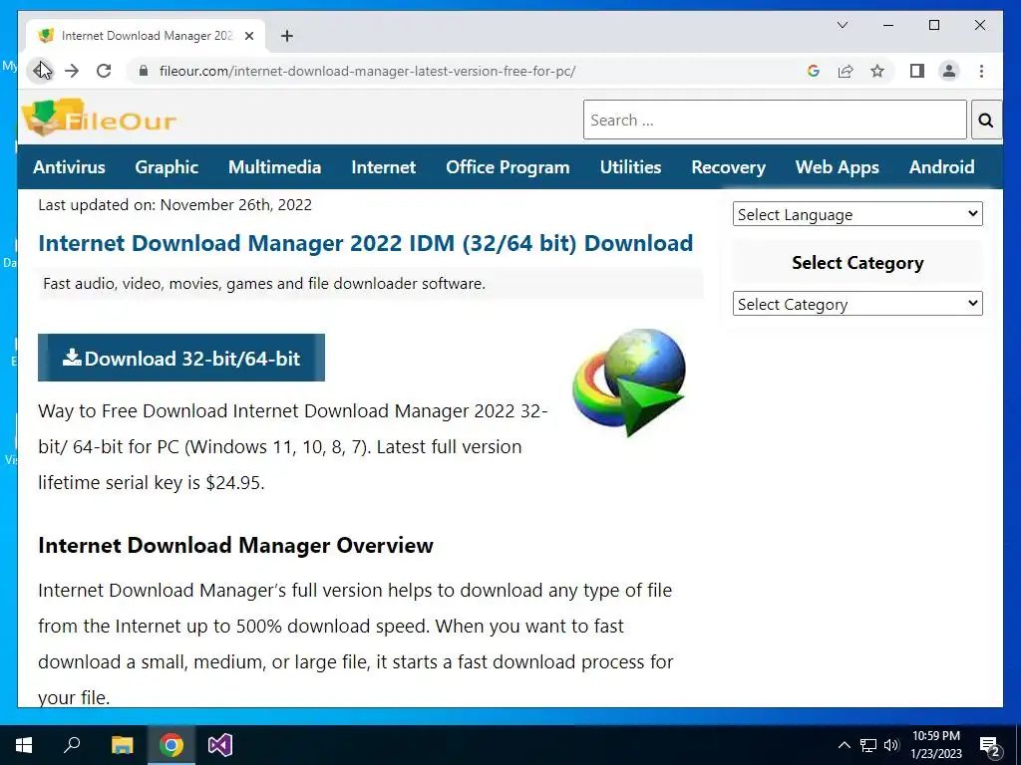
Task: Open the tab search chevron
Action: tap(842, 25)
